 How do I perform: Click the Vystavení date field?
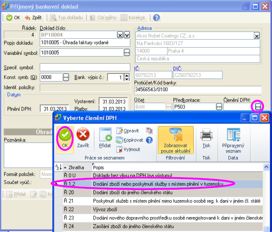coord(114,101)
